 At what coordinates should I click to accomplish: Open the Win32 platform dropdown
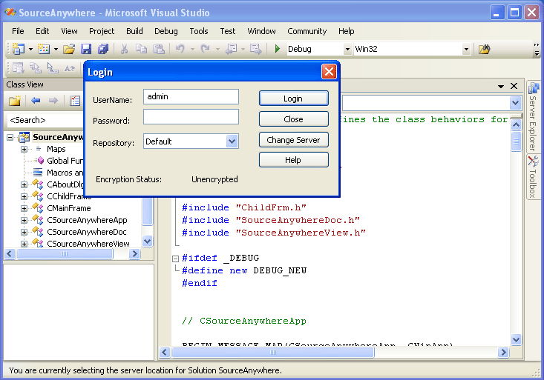tap(466, 49)
